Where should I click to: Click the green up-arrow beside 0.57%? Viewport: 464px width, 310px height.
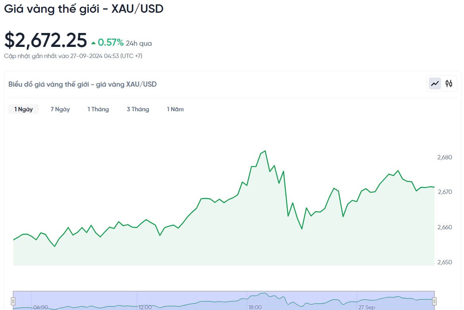[x=94, y=43]
